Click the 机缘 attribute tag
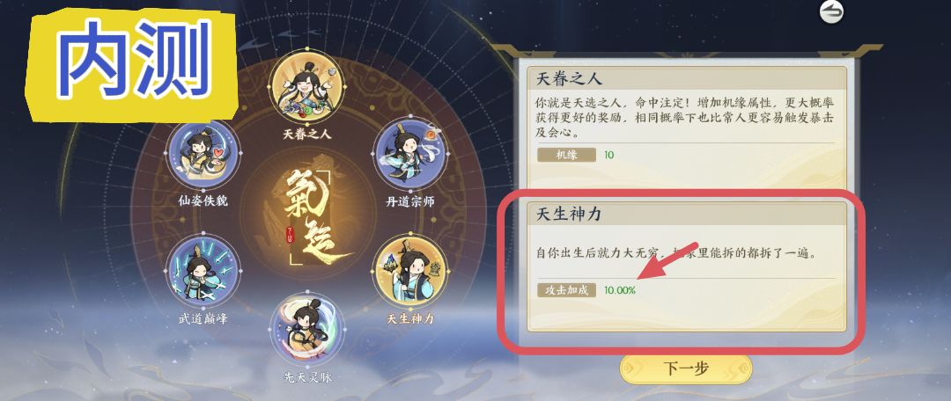951x401 pixels. pos(566,155)
